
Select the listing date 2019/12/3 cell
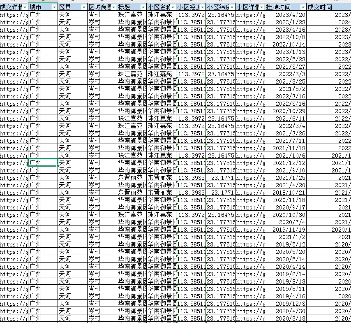click(x=286, y=303)
